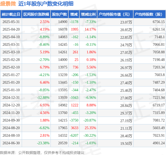The image size is (166, 155).
Task: Click the change ratio 14.17%
Action: pyautogui.click(x=90, y=29)
